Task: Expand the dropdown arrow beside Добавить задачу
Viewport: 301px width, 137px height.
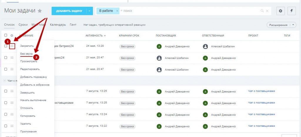Action: pos(89,11)
